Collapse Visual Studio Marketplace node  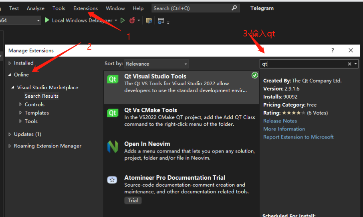[x=13, y=87]
